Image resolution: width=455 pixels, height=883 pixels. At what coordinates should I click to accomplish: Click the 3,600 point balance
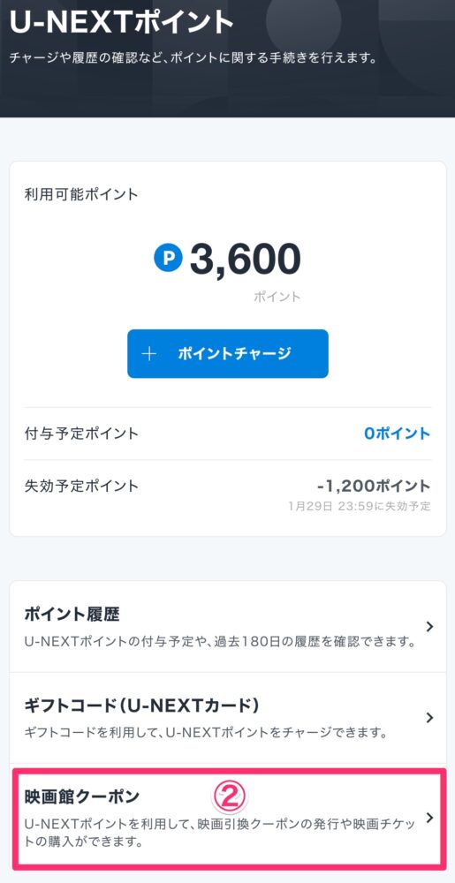pos(245,260)
